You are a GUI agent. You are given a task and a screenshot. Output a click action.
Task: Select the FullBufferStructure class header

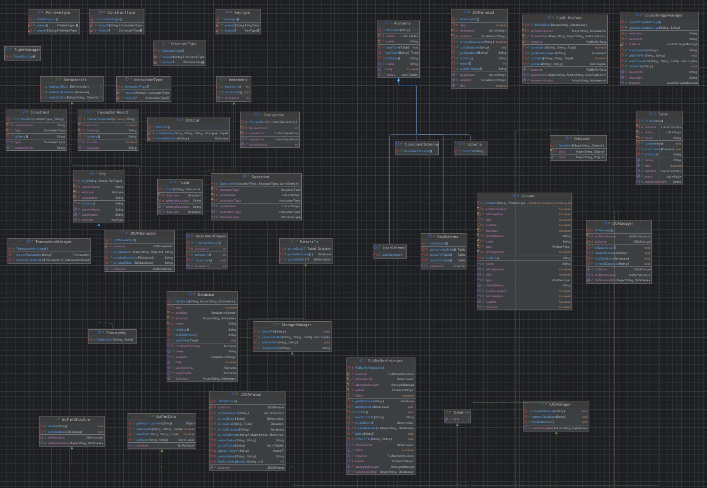[x=381, y=361]
